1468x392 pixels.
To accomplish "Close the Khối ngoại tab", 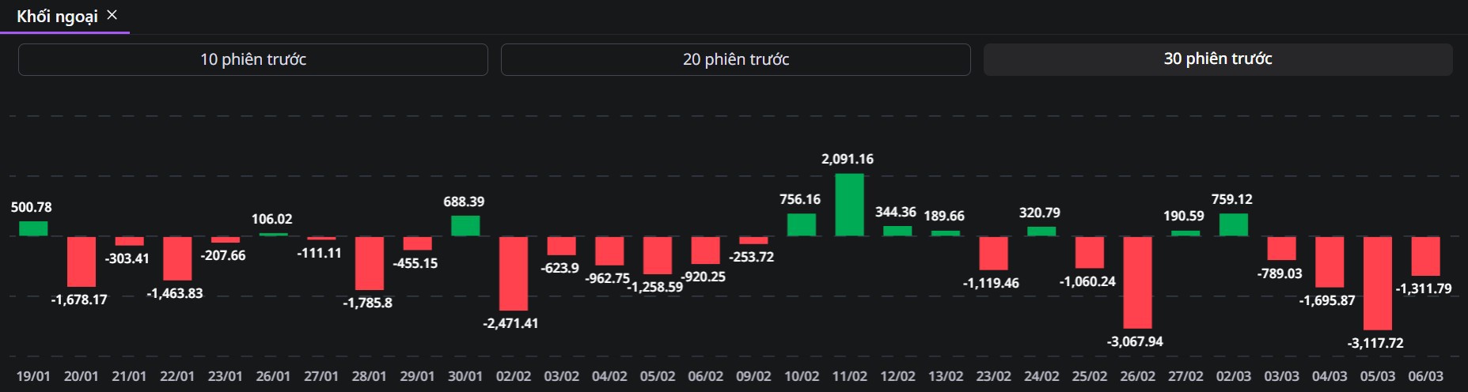I will (112, 15).
